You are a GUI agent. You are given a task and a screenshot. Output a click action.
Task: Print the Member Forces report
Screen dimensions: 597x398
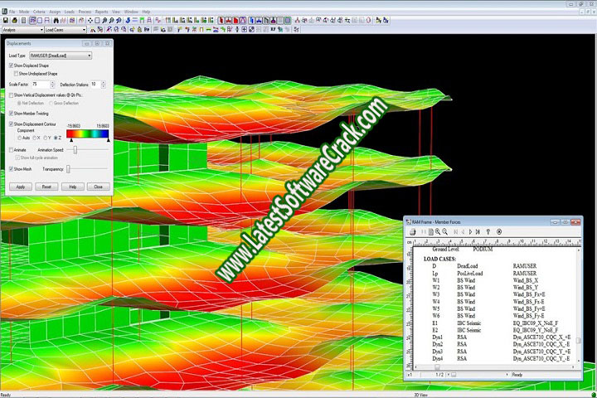412,231
